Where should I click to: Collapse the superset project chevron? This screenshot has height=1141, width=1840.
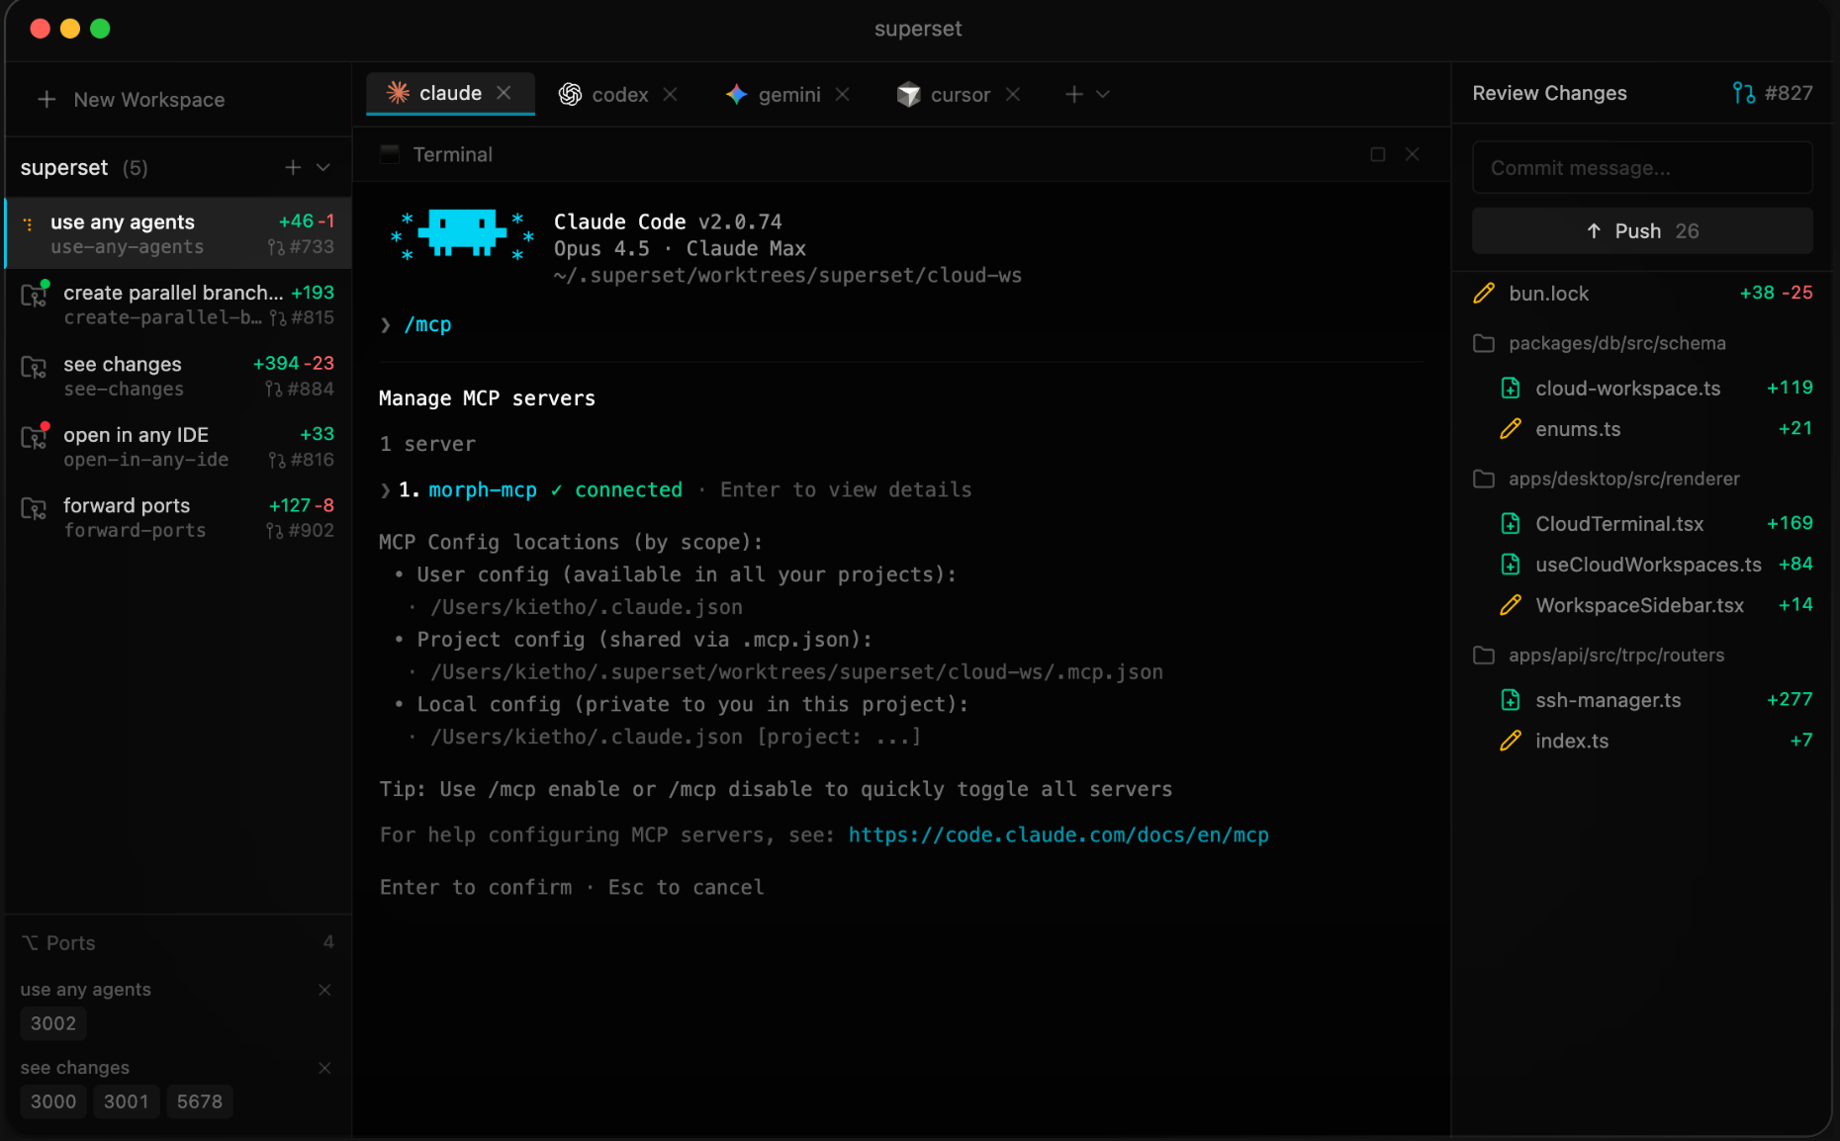323,168
